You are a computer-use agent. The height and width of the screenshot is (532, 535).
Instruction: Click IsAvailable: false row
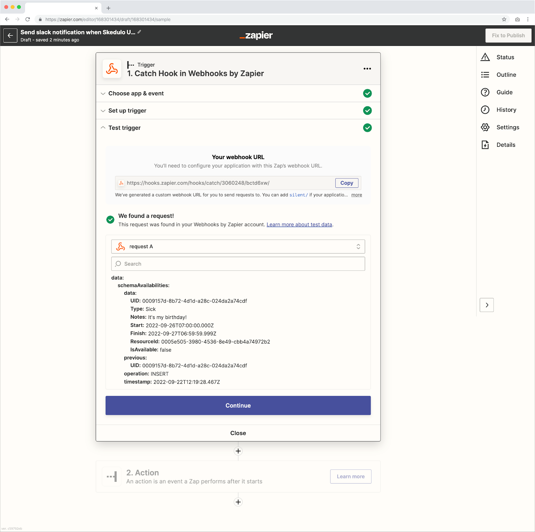(x=151, y=350)
